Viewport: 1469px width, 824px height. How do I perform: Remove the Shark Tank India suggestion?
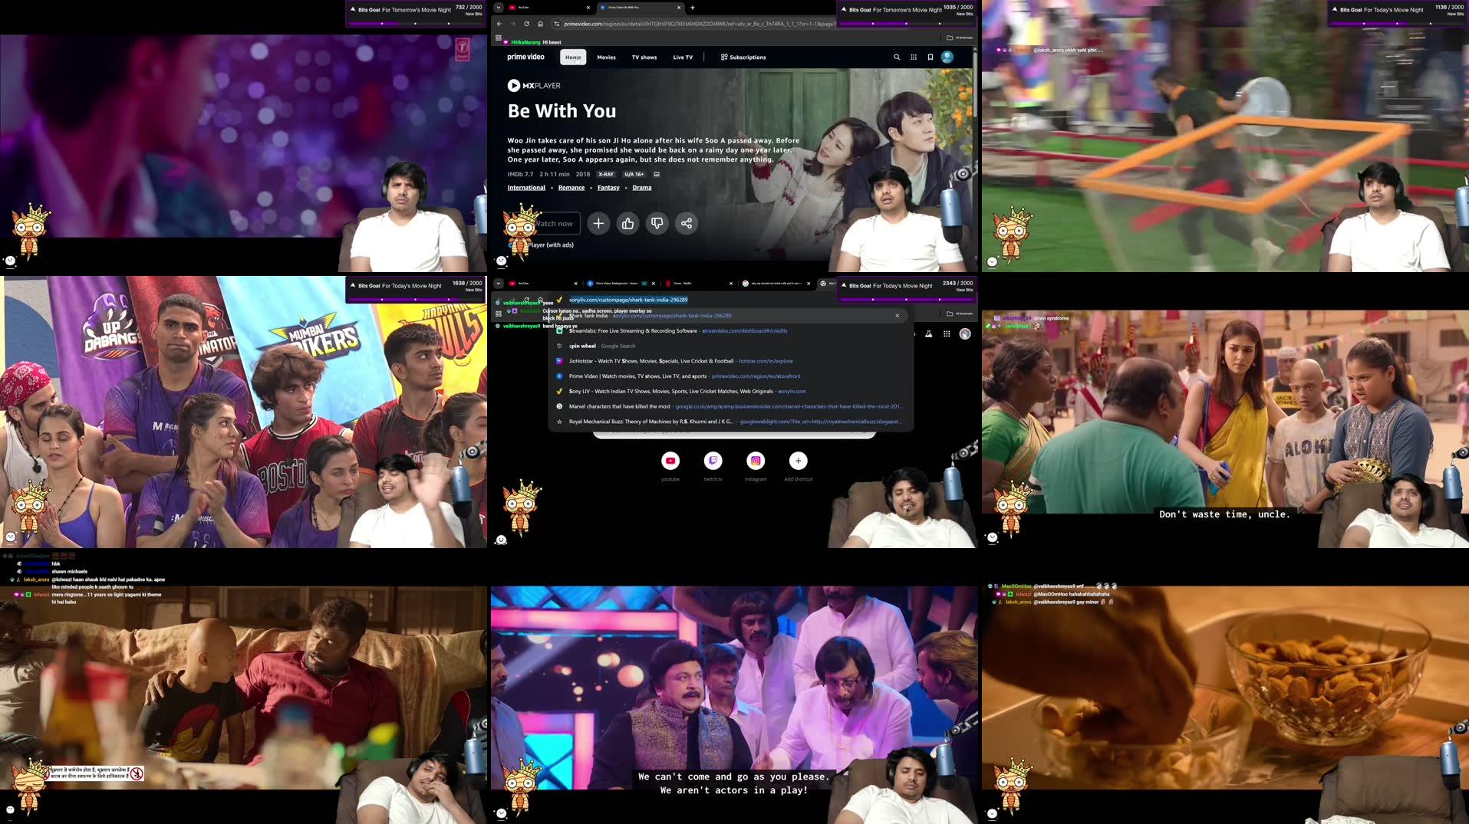click(897, 316)
